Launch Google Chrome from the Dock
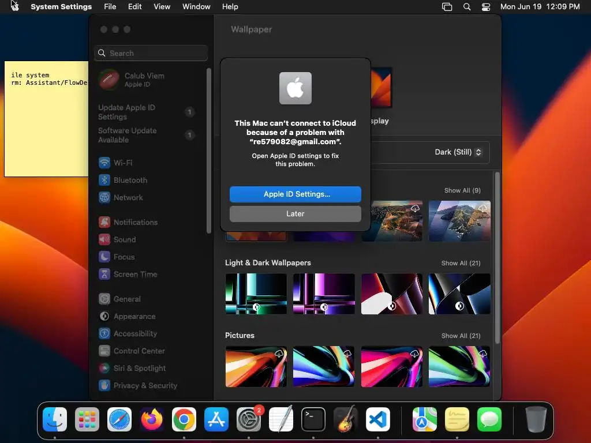The image size is (591, 443). click(x=184, y=419)
